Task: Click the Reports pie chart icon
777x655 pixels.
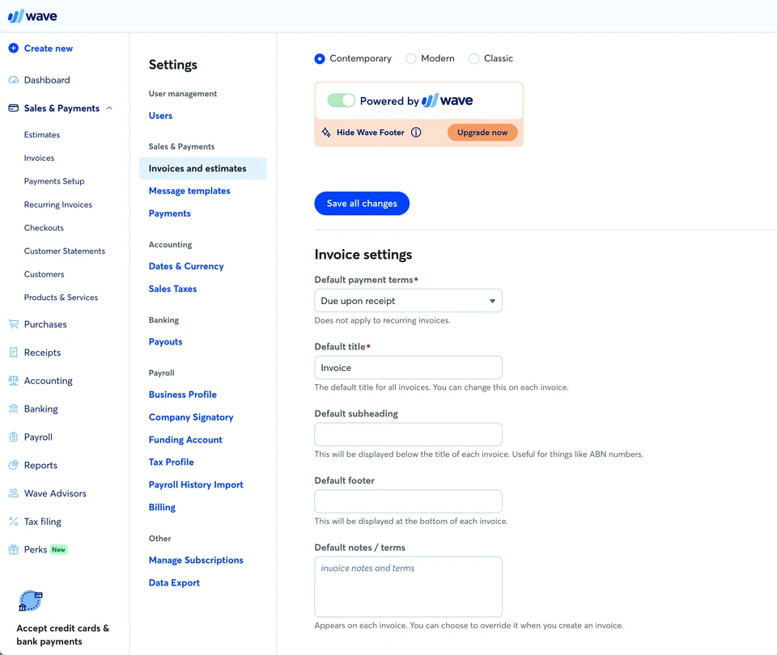Action: [x=14, y=466]
